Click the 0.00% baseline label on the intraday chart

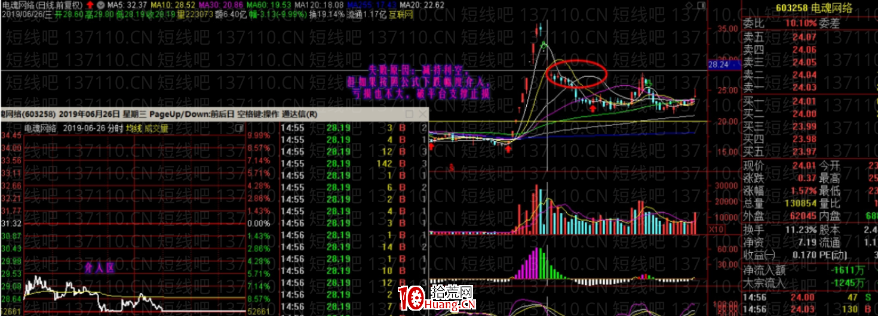pos(258,223)
